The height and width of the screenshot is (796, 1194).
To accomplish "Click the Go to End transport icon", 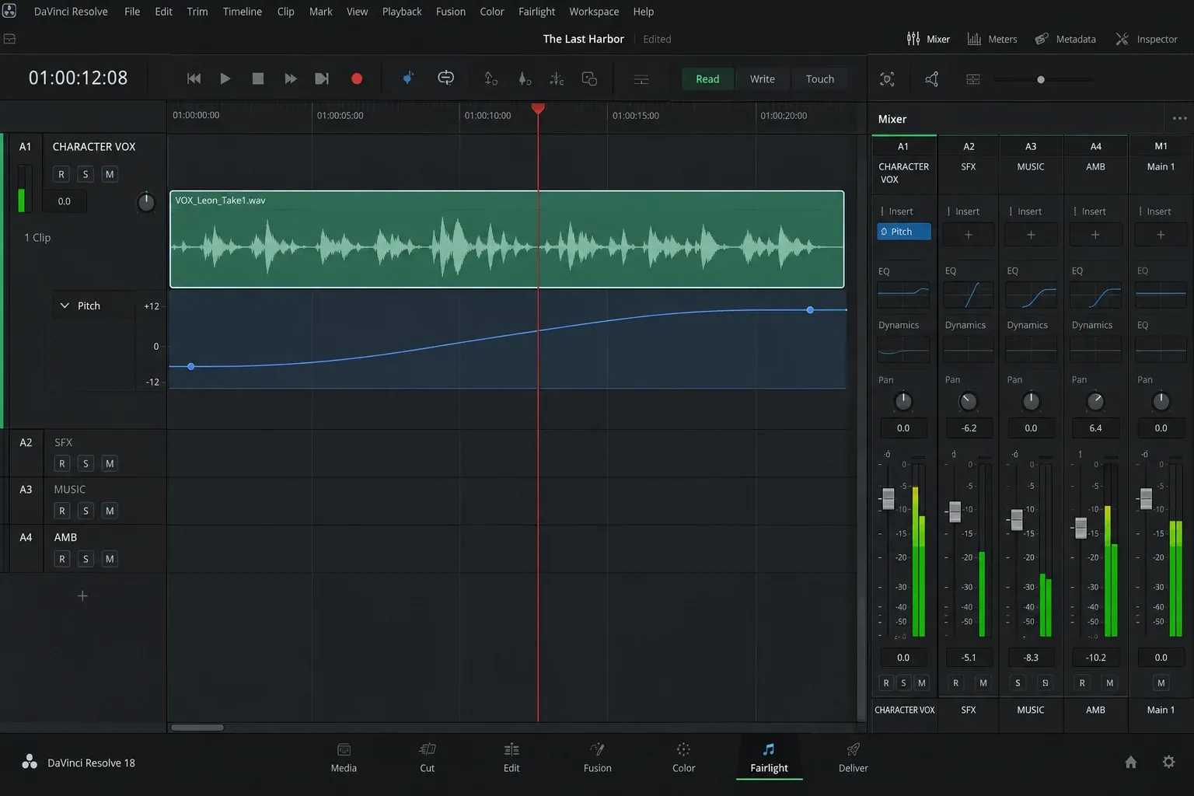I will coord(322,79).
